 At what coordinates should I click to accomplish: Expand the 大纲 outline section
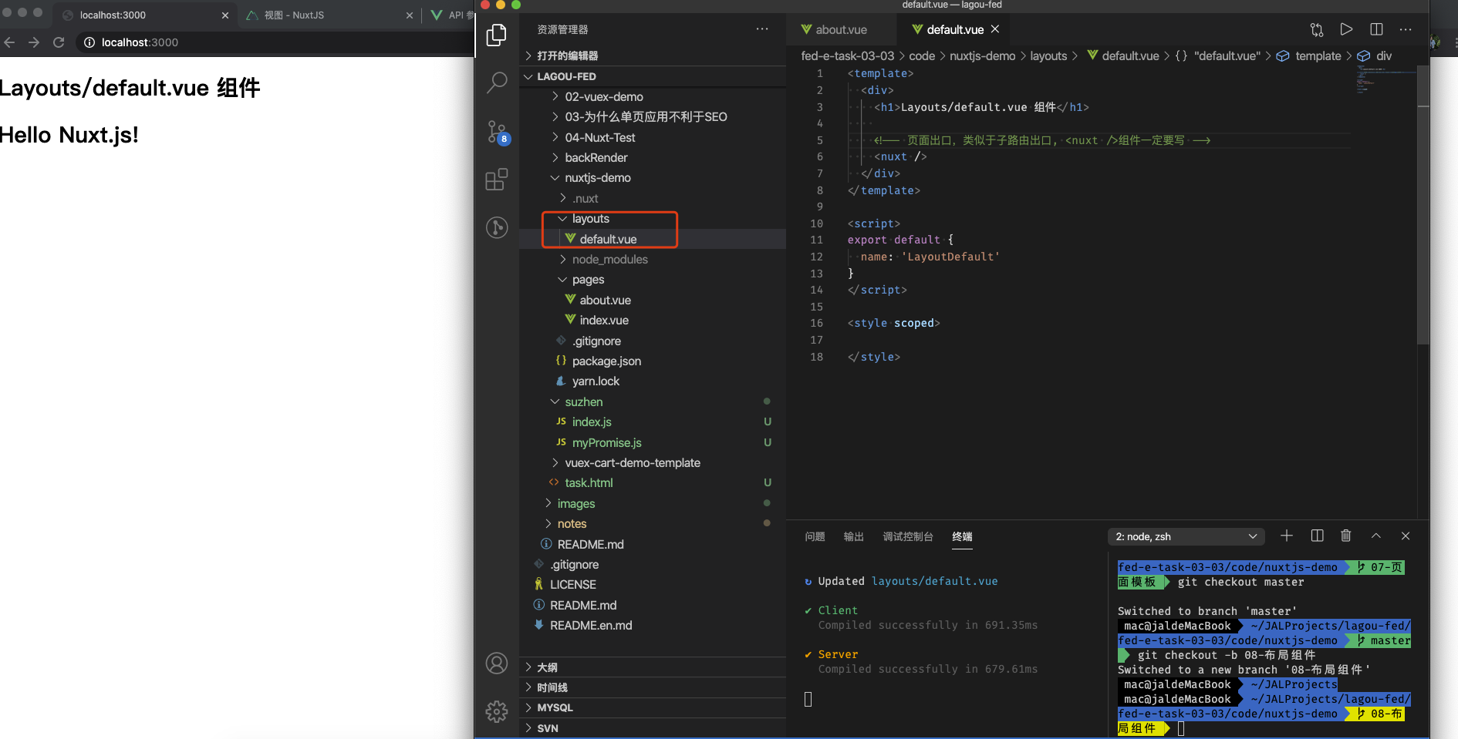coord(653,667)
